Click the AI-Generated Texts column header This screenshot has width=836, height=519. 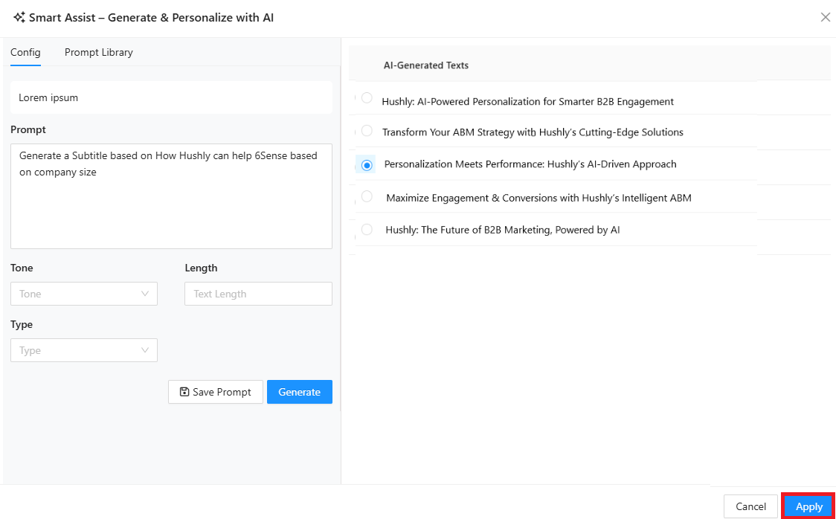(x=426, y=65)
